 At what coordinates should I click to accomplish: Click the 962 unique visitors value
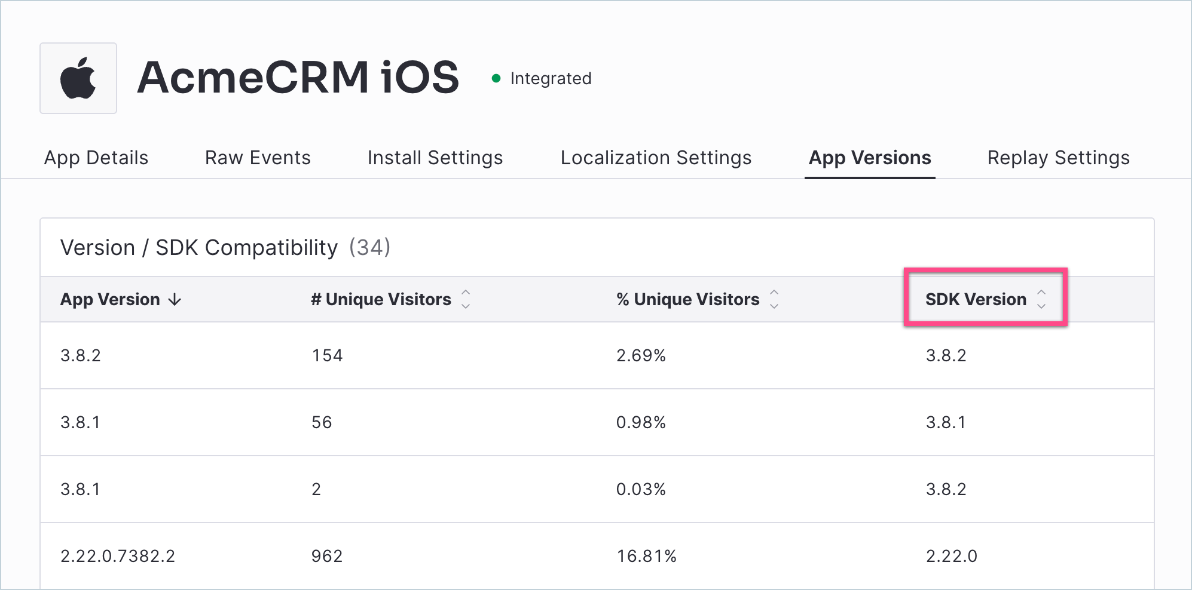coord(327,556)
